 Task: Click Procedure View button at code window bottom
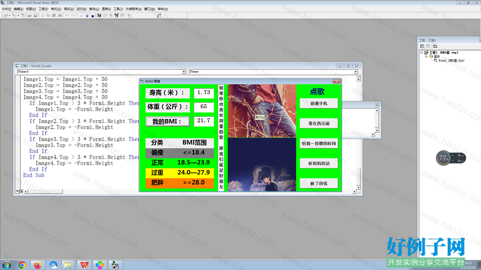(x=17, y=191)
